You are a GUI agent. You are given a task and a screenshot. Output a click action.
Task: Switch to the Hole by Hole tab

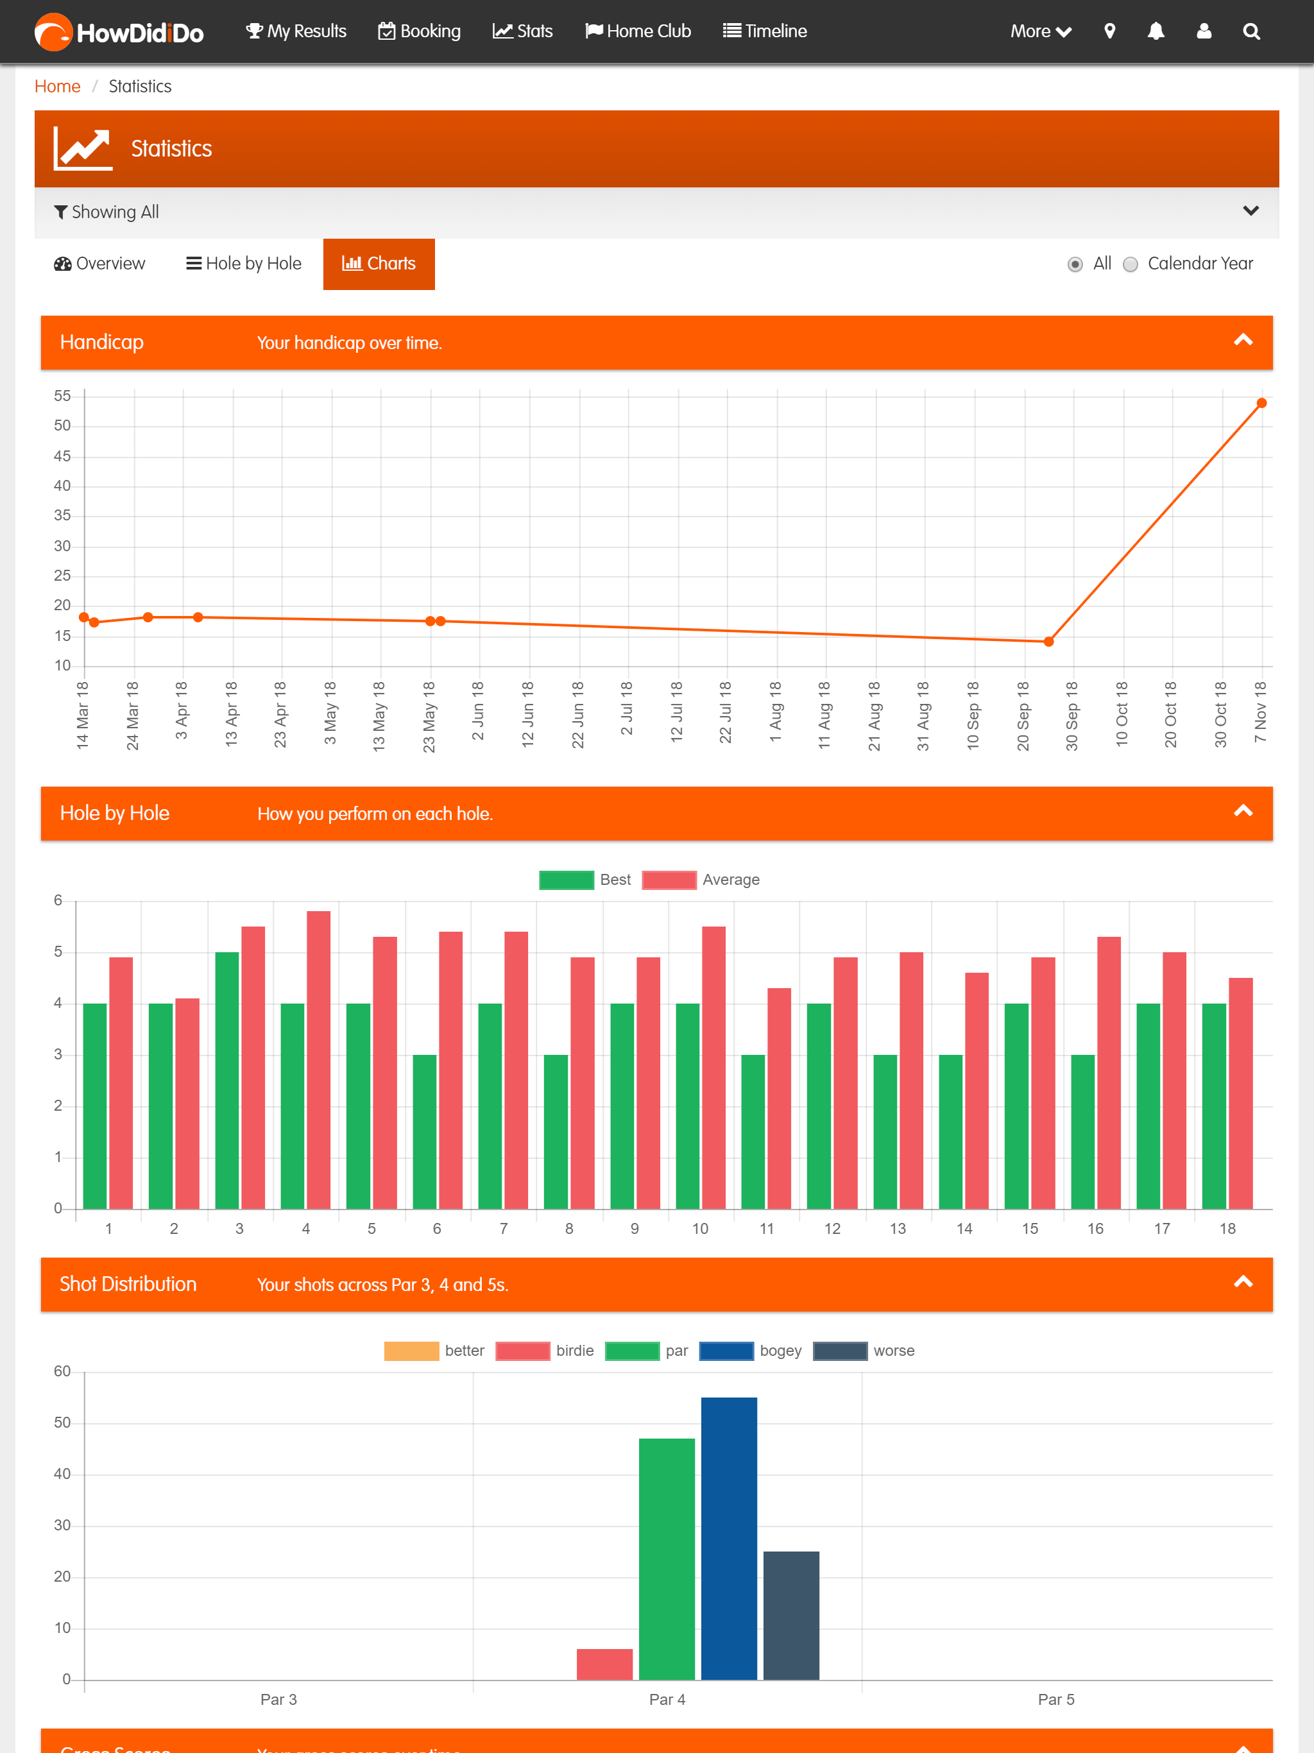tap(243, 264)
